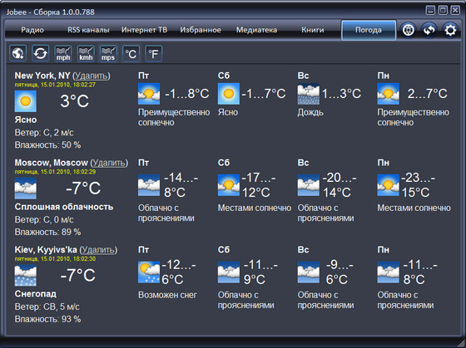The width and height of the screenshot is (466, 348).
Task: Switch wind speed to mph
Action: pyautogui.click(x=63, y=53)
